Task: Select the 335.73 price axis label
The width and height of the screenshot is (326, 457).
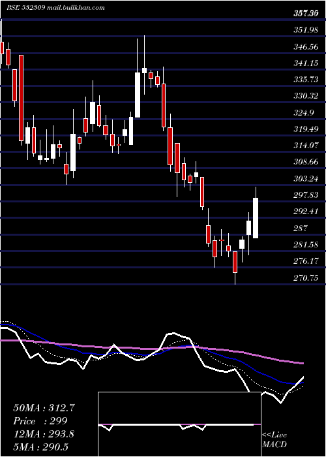Action: click(x=306, y=80)
